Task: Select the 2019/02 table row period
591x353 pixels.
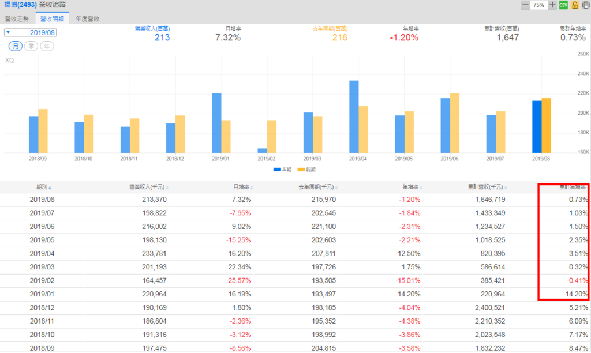Action: tap(42, 281)
